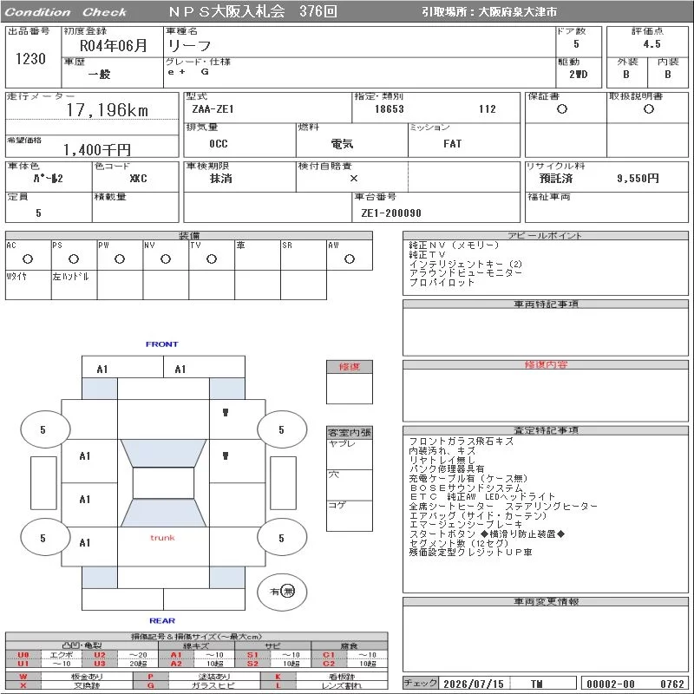Viewport: 694px width, 694px height.
Task: Click the NV equipment circle mark
Action: [x=166, y=259]
